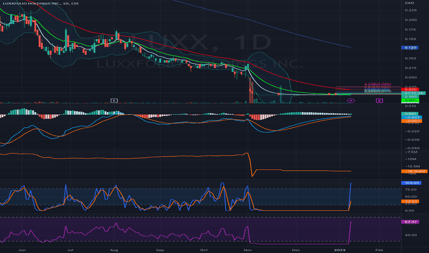The width and height of the screenshot is (429, 253).
Task: Click the chart title LUXXFOLIO HOLDINGS INC., 1D, CSE
Action: point(41,3)
